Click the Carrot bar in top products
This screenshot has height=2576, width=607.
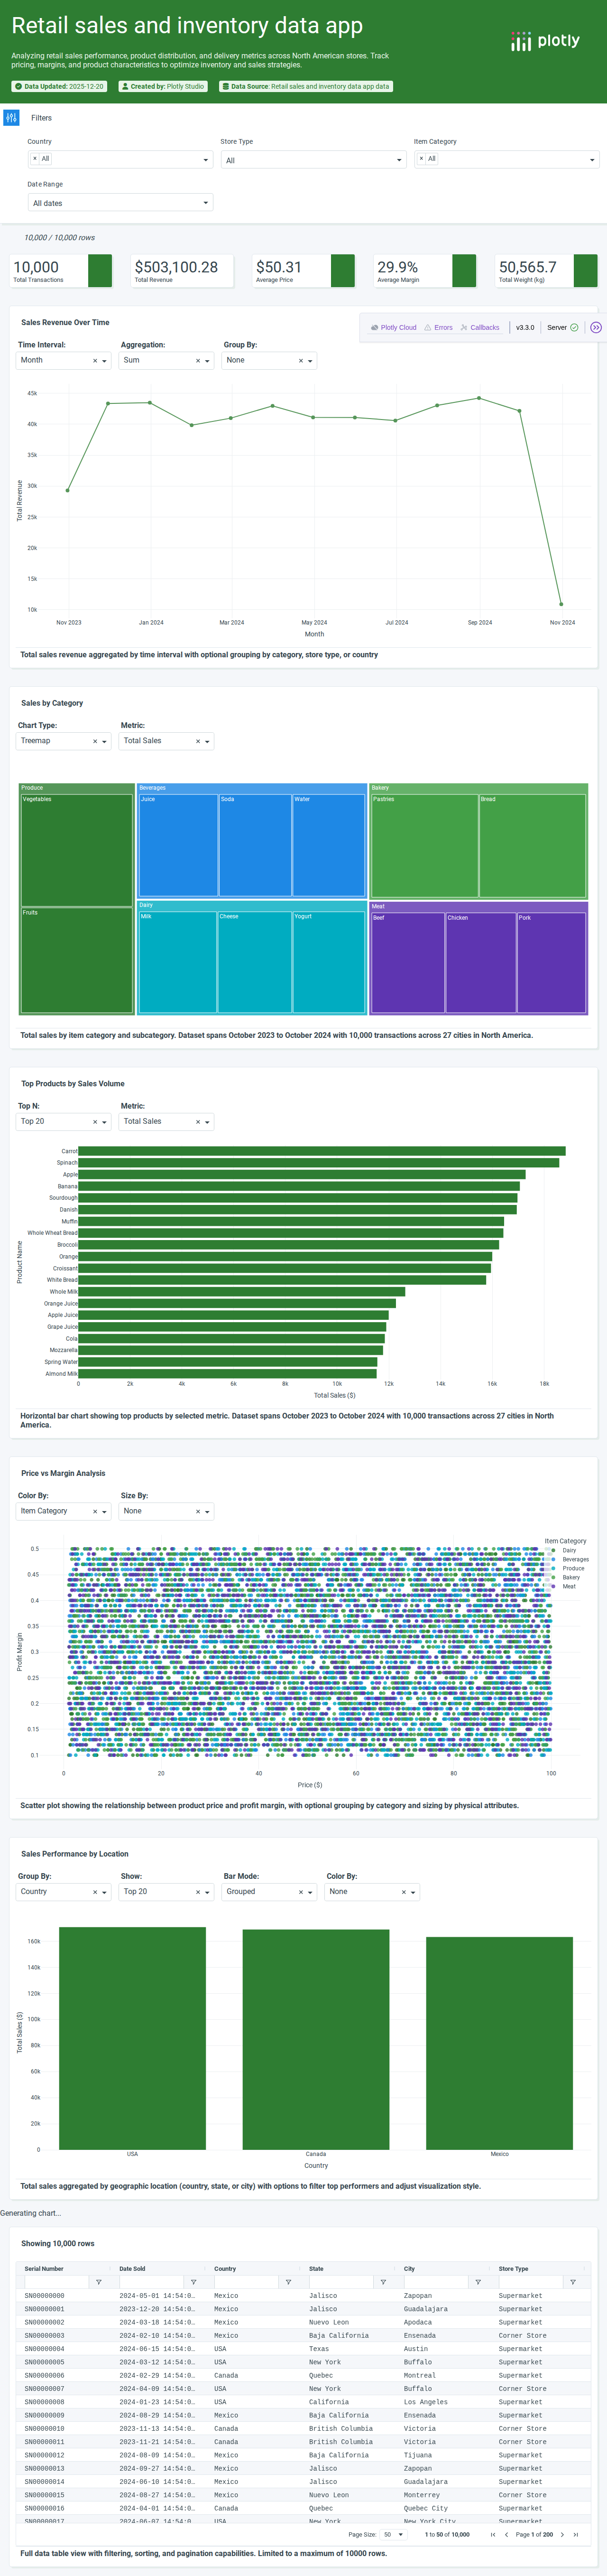pyautogui.click(x=322, y=1151)
